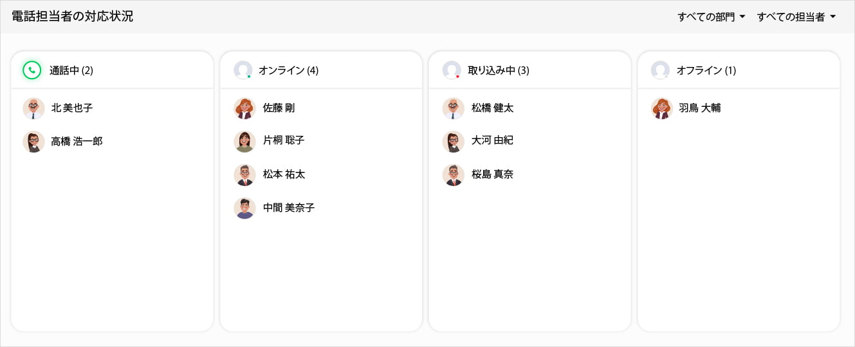Image resolution: width=855 pixels, height=347 pixels.
Task: Select 高橋 浩一郎 in the 通話中 list
Action: 77,141
